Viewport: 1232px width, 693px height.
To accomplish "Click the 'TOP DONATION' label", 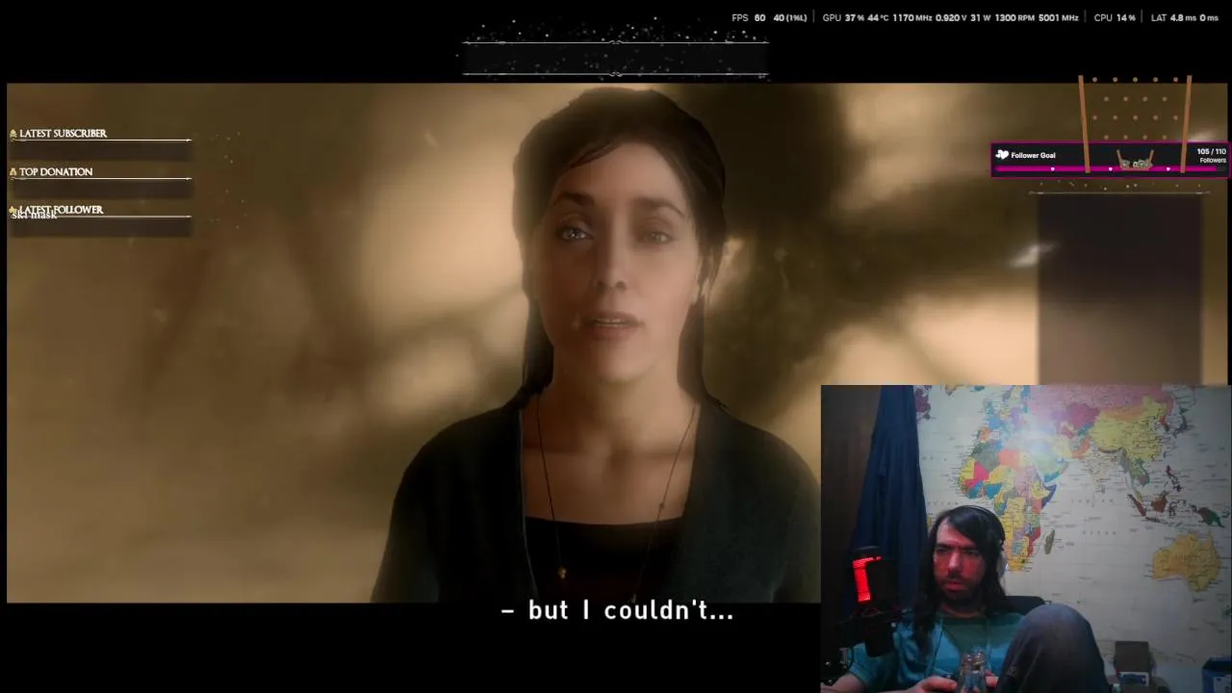I will point(56,172).
